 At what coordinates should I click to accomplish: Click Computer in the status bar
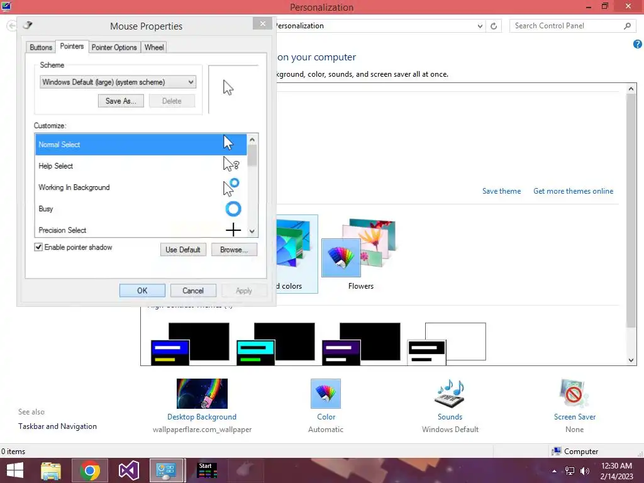point(575,452)
